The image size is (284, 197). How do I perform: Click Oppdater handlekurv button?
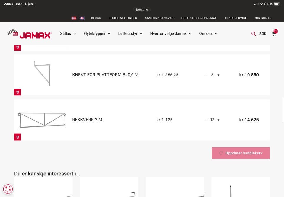tap(241, 153)
